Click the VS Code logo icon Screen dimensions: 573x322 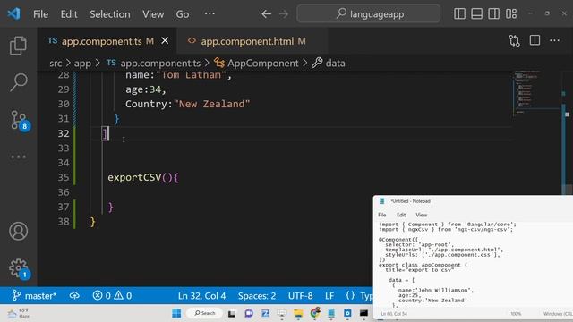[14, 14]
